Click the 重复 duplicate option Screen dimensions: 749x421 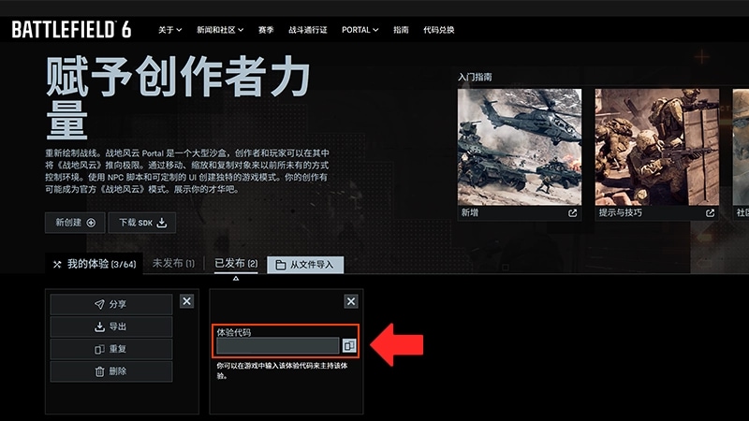coord(111,349)
